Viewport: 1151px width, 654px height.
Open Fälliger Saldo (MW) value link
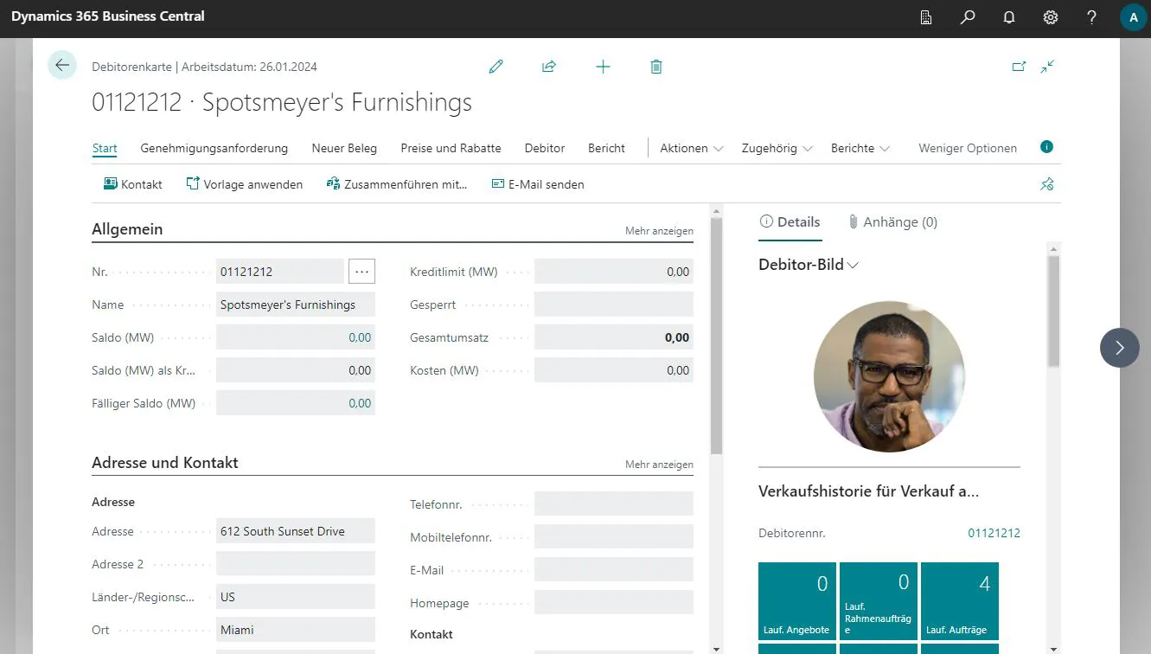click(x=360, y=403)
